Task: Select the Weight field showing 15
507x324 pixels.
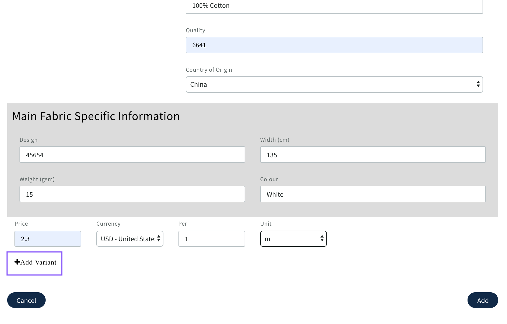Action: point(132,194)
